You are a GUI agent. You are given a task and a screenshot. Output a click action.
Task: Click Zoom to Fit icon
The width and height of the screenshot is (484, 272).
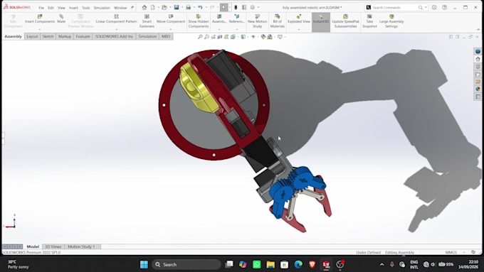pos(200,37)
